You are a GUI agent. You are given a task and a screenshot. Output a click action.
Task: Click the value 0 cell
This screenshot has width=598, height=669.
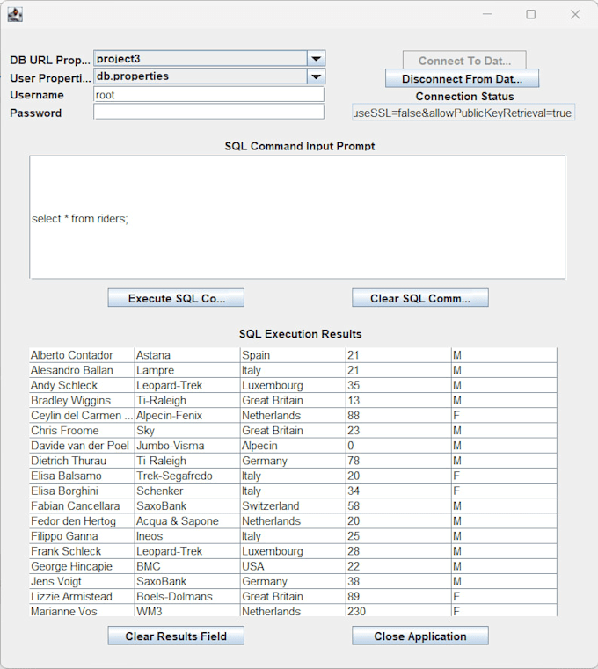point(398,446)
